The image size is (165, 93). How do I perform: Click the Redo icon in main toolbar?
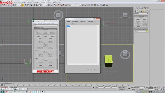point(5,5)
